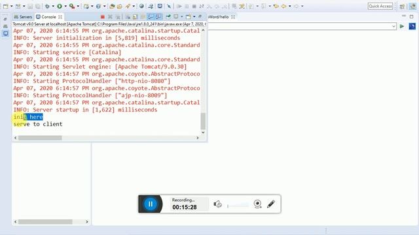Click 'INFO: Starting service [Catalina]' line
Screen dimensions: 419x235
67,52
